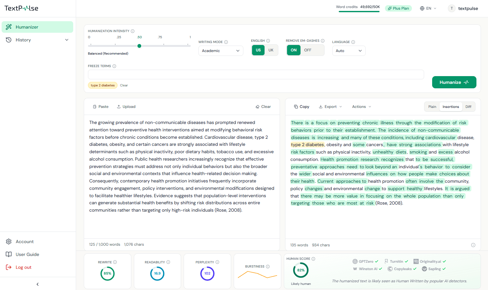Image resolution: width=488 pixels, height=290 pixels.
Task: Switch output view to Diff tab
Action: 468,107
